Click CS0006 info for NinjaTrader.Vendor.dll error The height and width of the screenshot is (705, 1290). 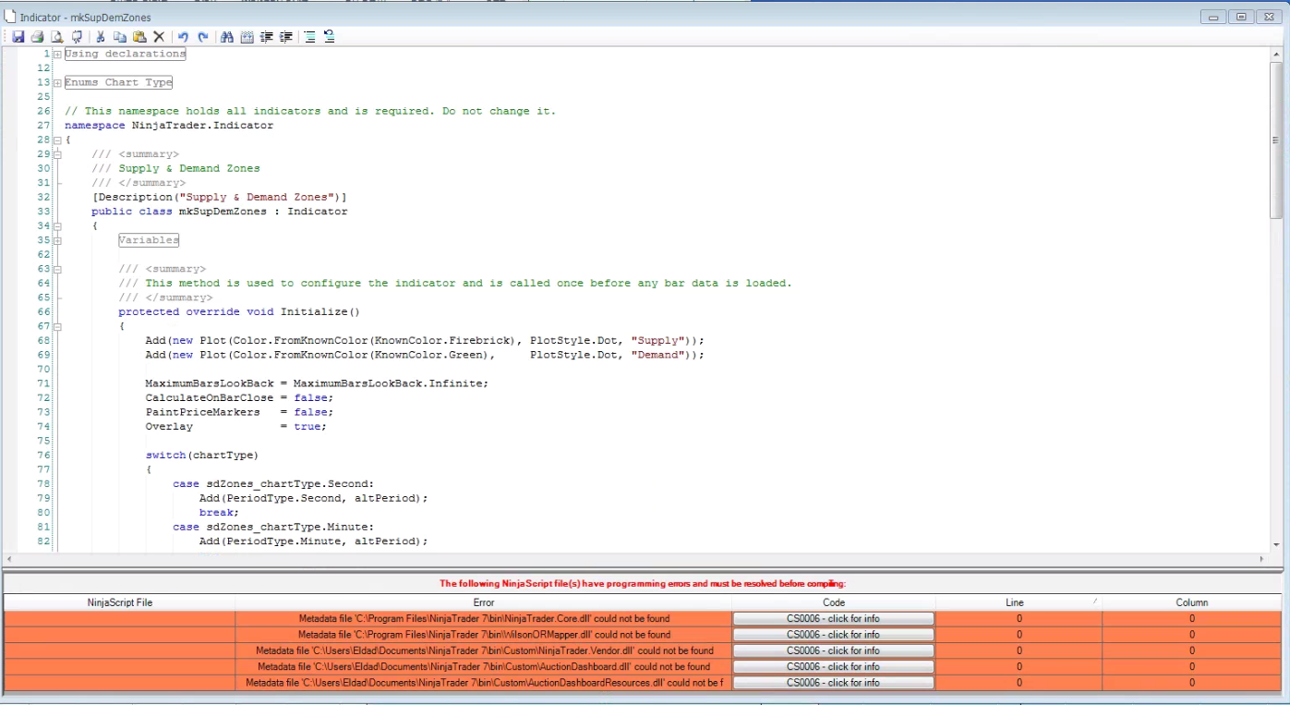pos(833,650)
